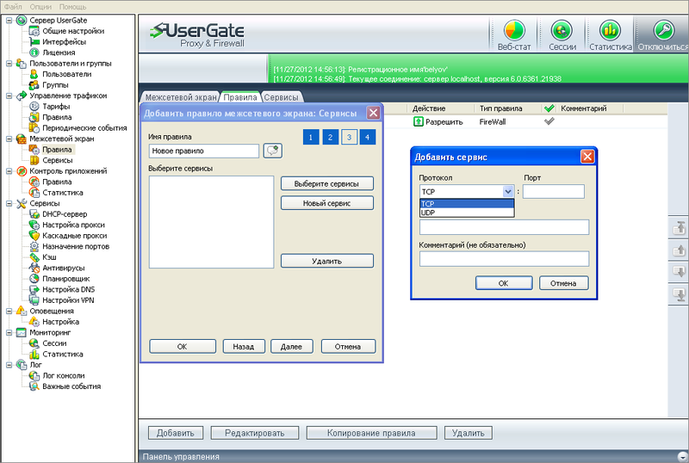Collapse the Сервисы tree node
Viewport: 689px width, 463px height.
(x=9, y=203)
